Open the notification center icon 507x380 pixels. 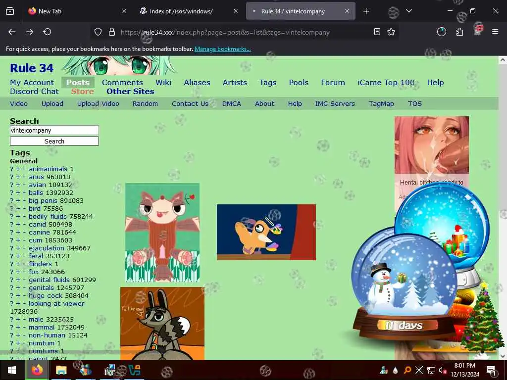point(491,370)
